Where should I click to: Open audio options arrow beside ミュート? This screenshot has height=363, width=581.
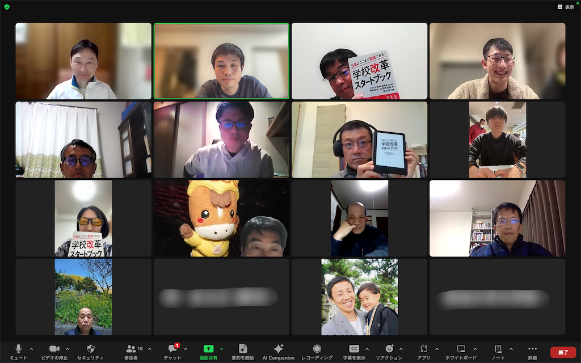pos(32,349)
